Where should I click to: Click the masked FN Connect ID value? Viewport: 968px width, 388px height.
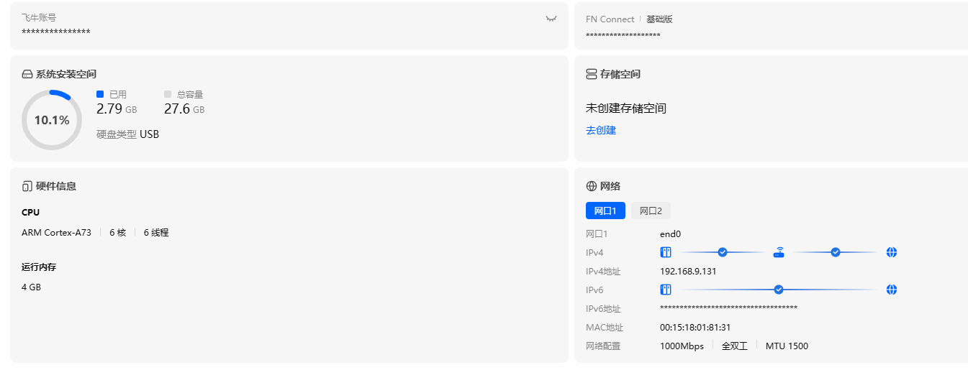623,36
